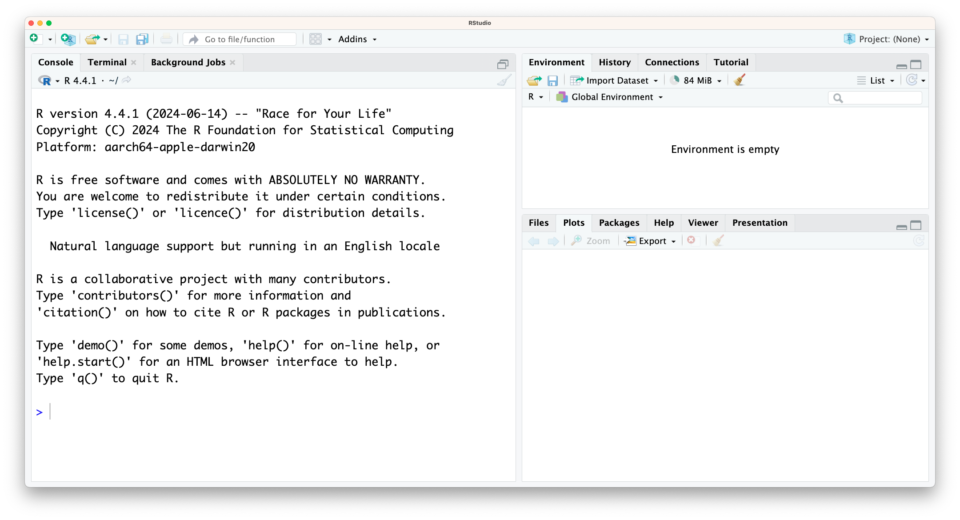
Task: Switch to the Packages tab
Action: click(x=619, y=223)
